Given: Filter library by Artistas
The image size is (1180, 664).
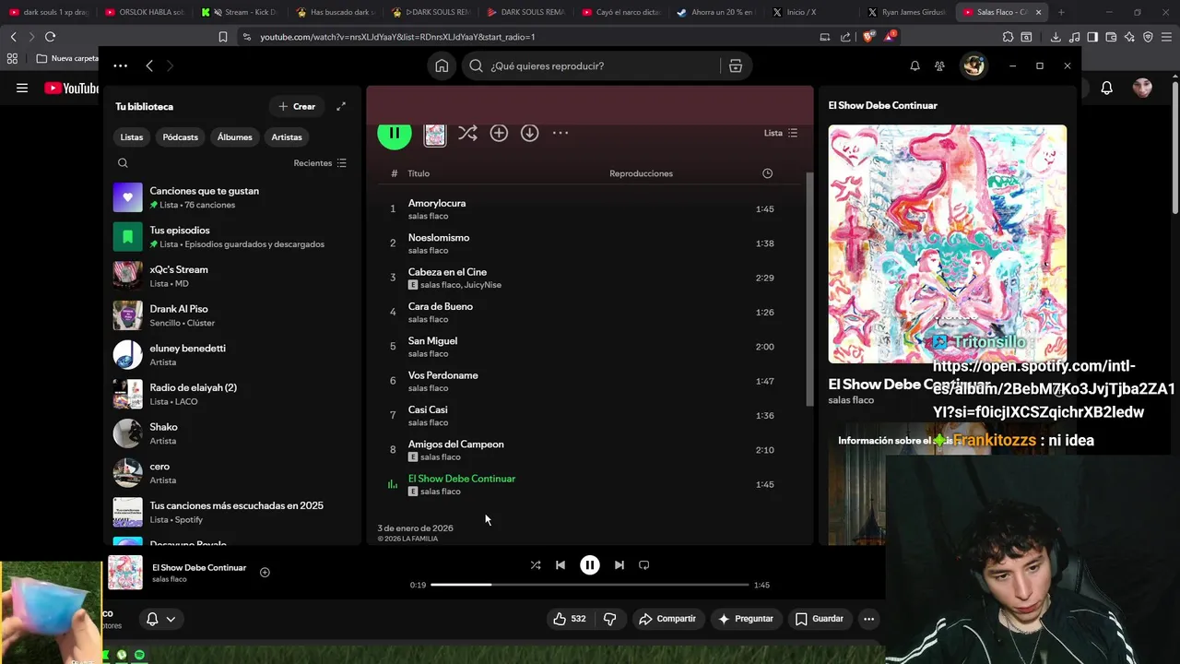Looking at the screenshot, I should pyautogui.click(x=287, y=136).
